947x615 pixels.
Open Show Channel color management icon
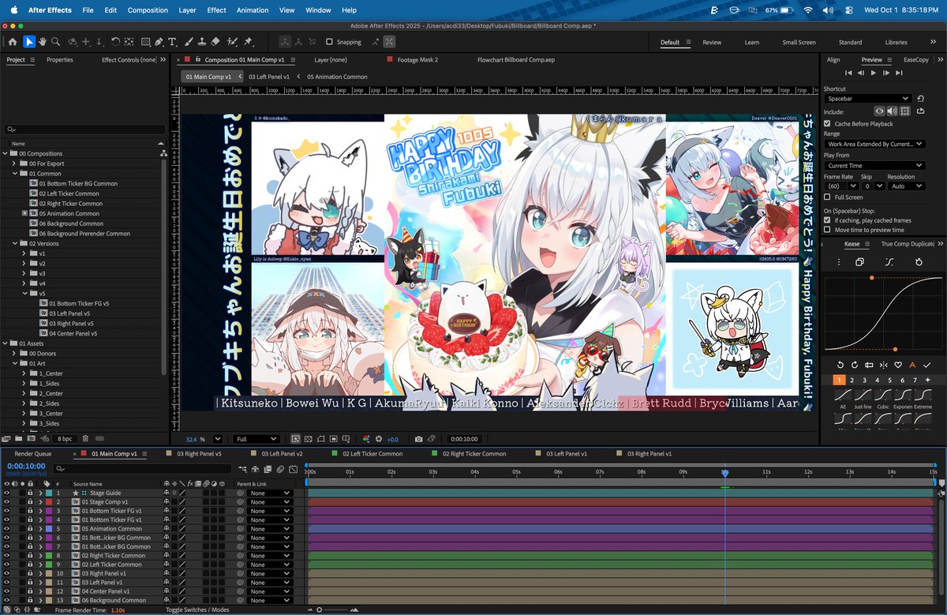[367, 439]
